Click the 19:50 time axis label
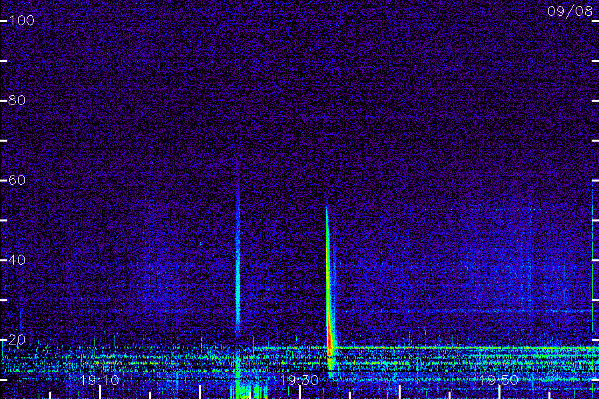 (499, 380)
